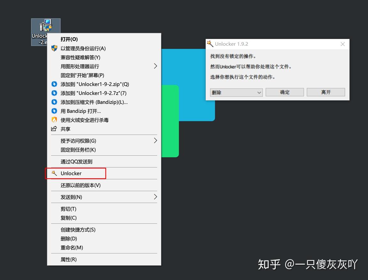
Task: Choose 打开(O) from the context menu
Action: 104,39
